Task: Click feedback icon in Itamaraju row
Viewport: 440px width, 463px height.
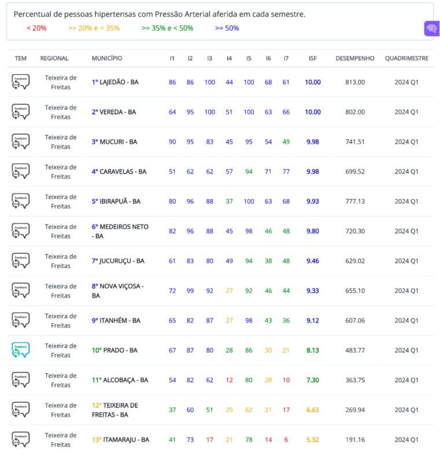Action: 20,439
